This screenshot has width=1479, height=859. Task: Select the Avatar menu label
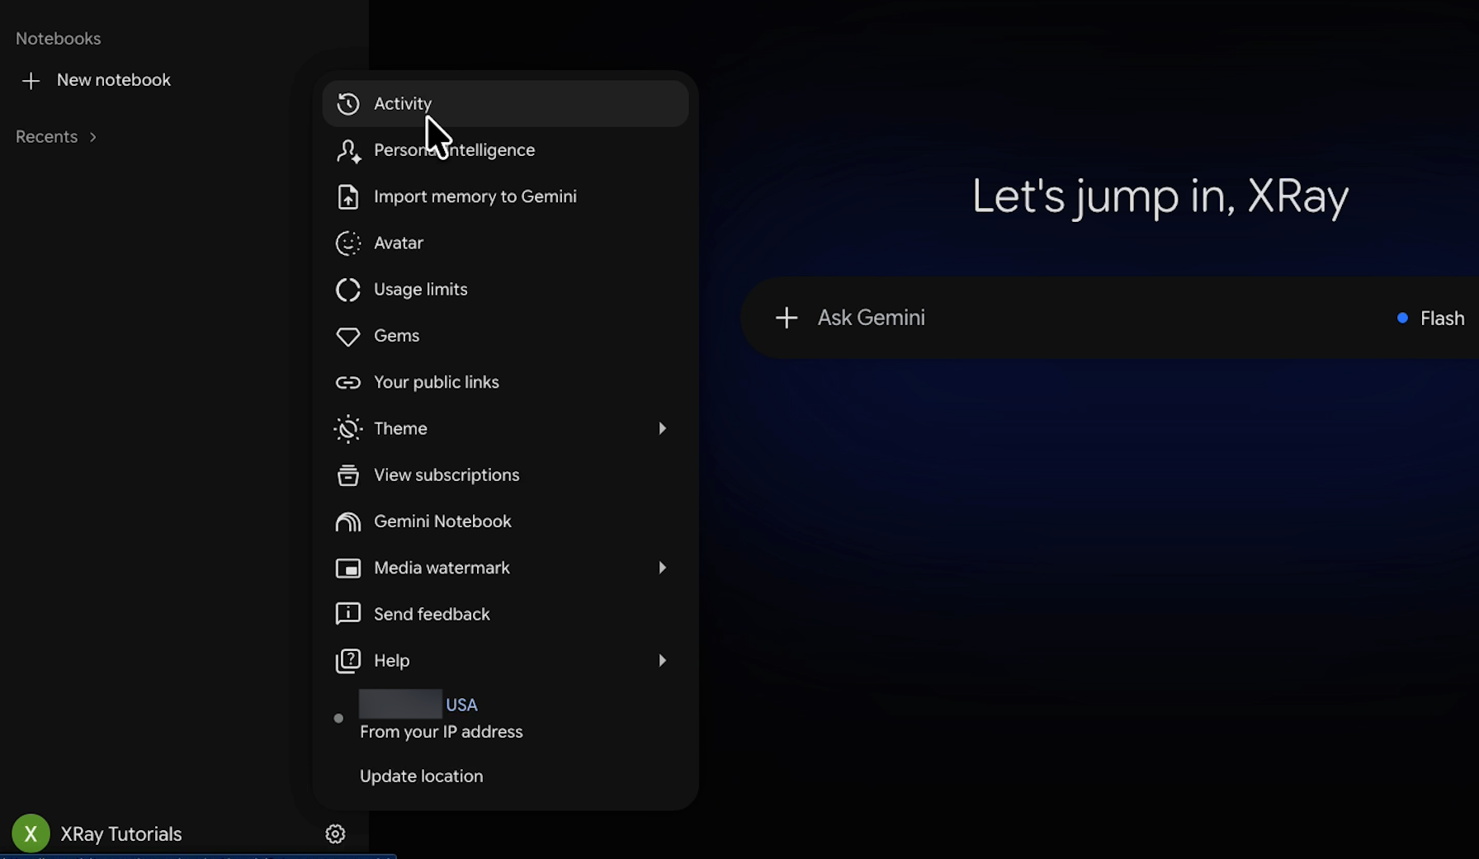(399, 243)
